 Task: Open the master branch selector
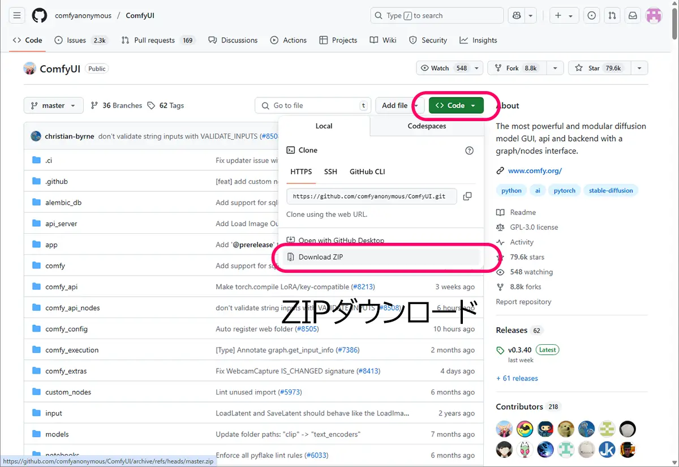point(54,105)
